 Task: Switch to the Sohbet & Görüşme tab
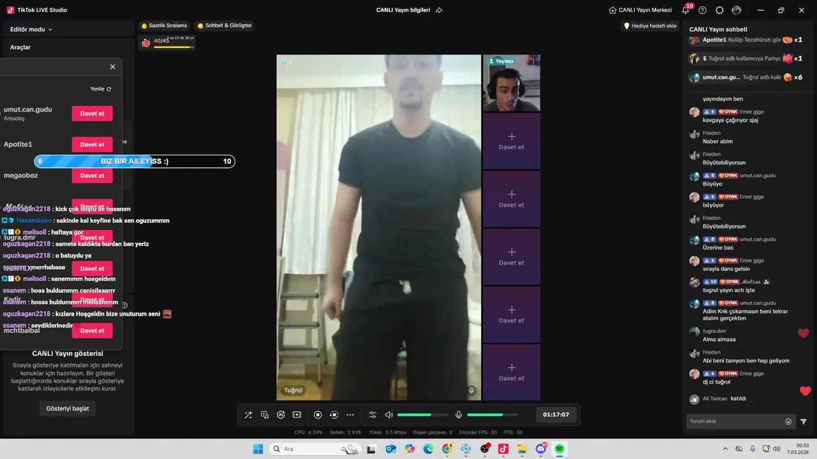pos(225,25)
